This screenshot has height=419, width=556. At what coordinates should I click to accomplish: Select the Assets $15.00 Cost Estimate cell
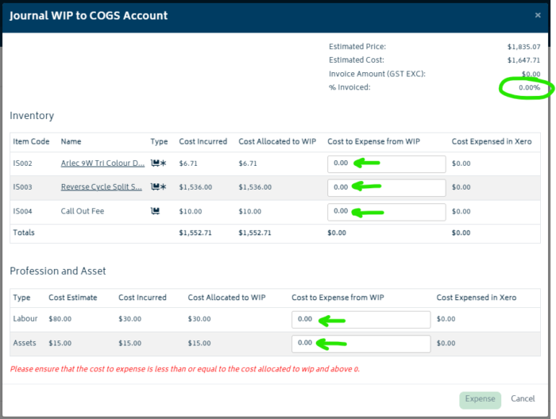[x=60, y=343]
